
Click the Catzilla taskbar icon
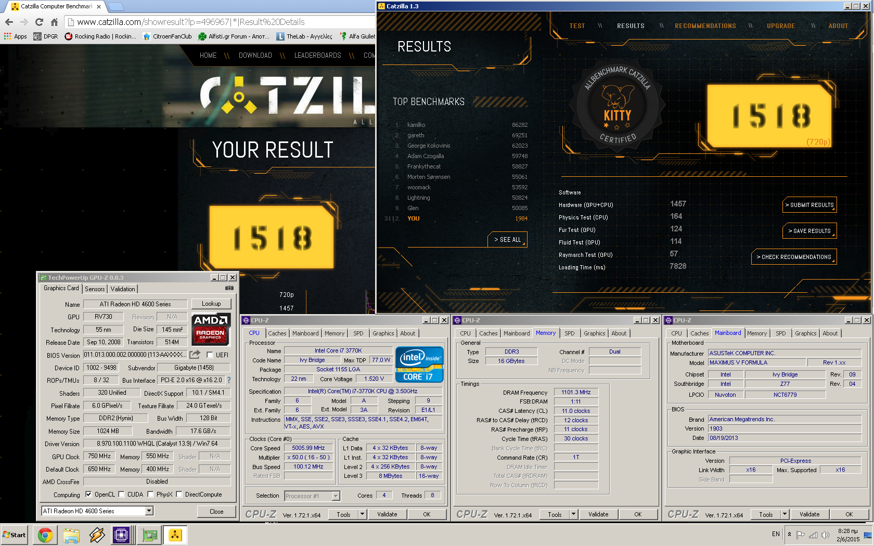[175, 535]
